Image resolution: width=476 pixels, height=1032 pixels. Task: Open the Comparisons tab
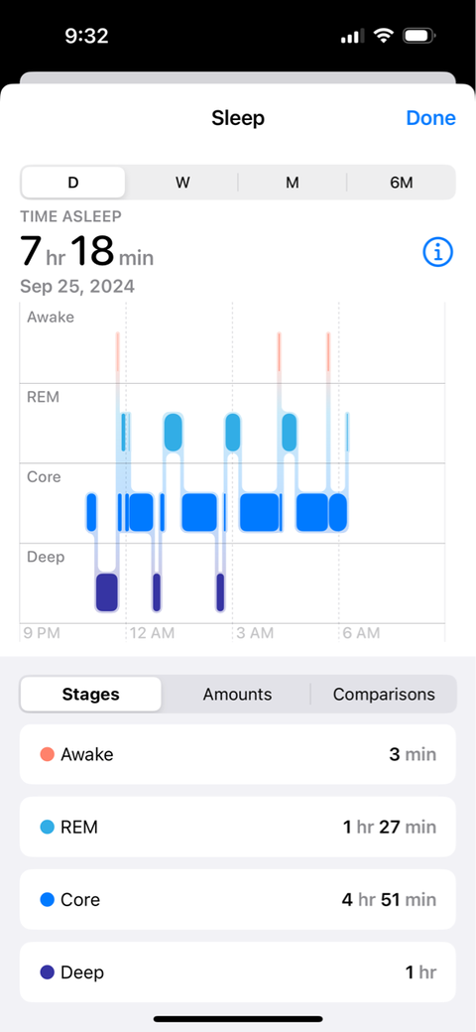(384, 695)
